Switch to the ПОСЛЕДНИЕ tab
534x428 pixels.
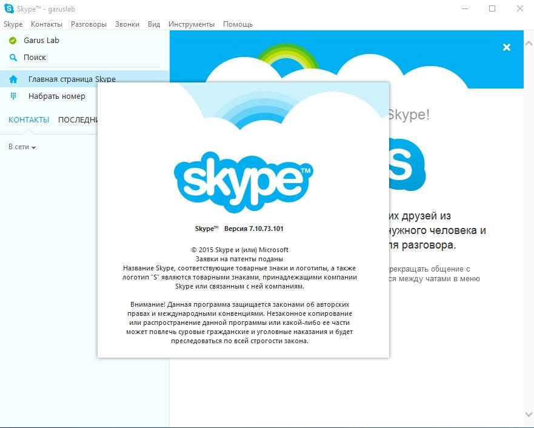click(78, 120)
